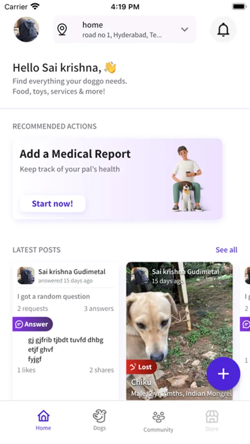Tap the location pin icon
Viewport: 250px width, 444px height.
(62, 30)
